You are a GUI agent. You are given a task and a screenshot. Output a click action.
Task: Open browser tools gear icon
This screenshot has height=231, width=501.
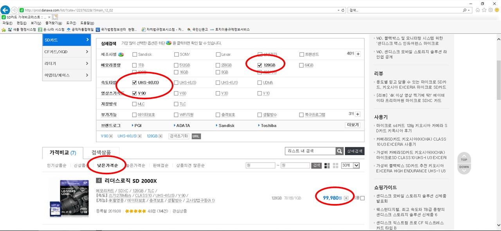pyautogui.click(x=490, y=10)
